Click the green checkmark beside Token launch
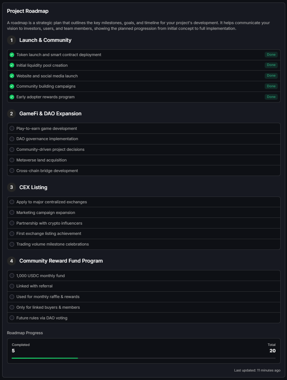287x380 pixels. [x=12, y=55]
